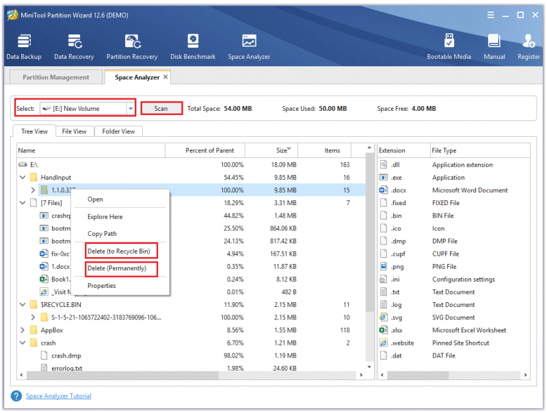Viewport: 547px width, 413px height.
Task: Sort by Items column header
Action: [x=324, y=150]
